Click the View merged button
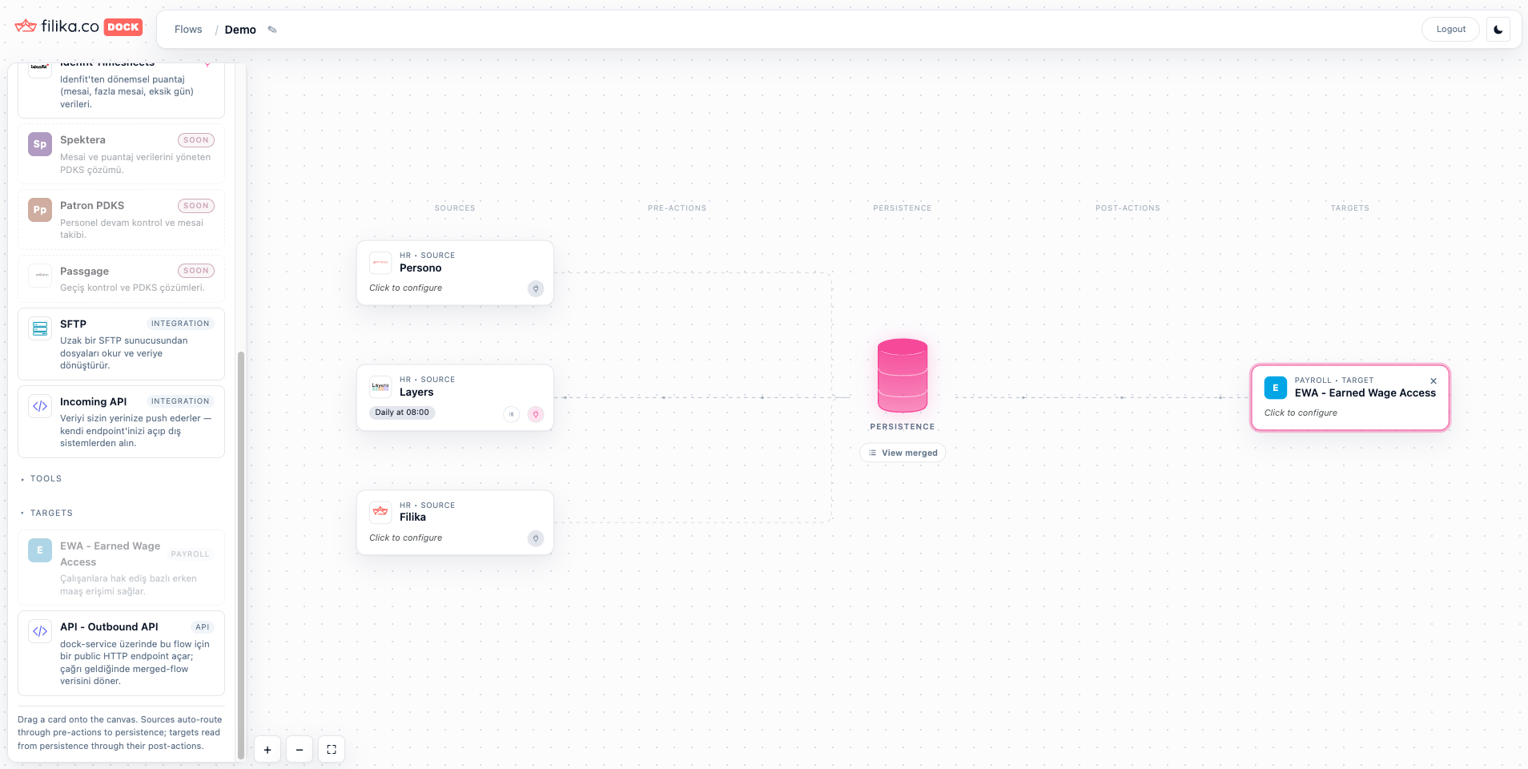 click(903, 453)
